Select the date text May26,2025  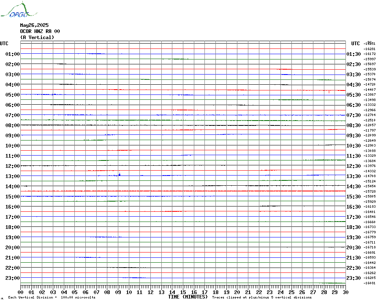34,25
